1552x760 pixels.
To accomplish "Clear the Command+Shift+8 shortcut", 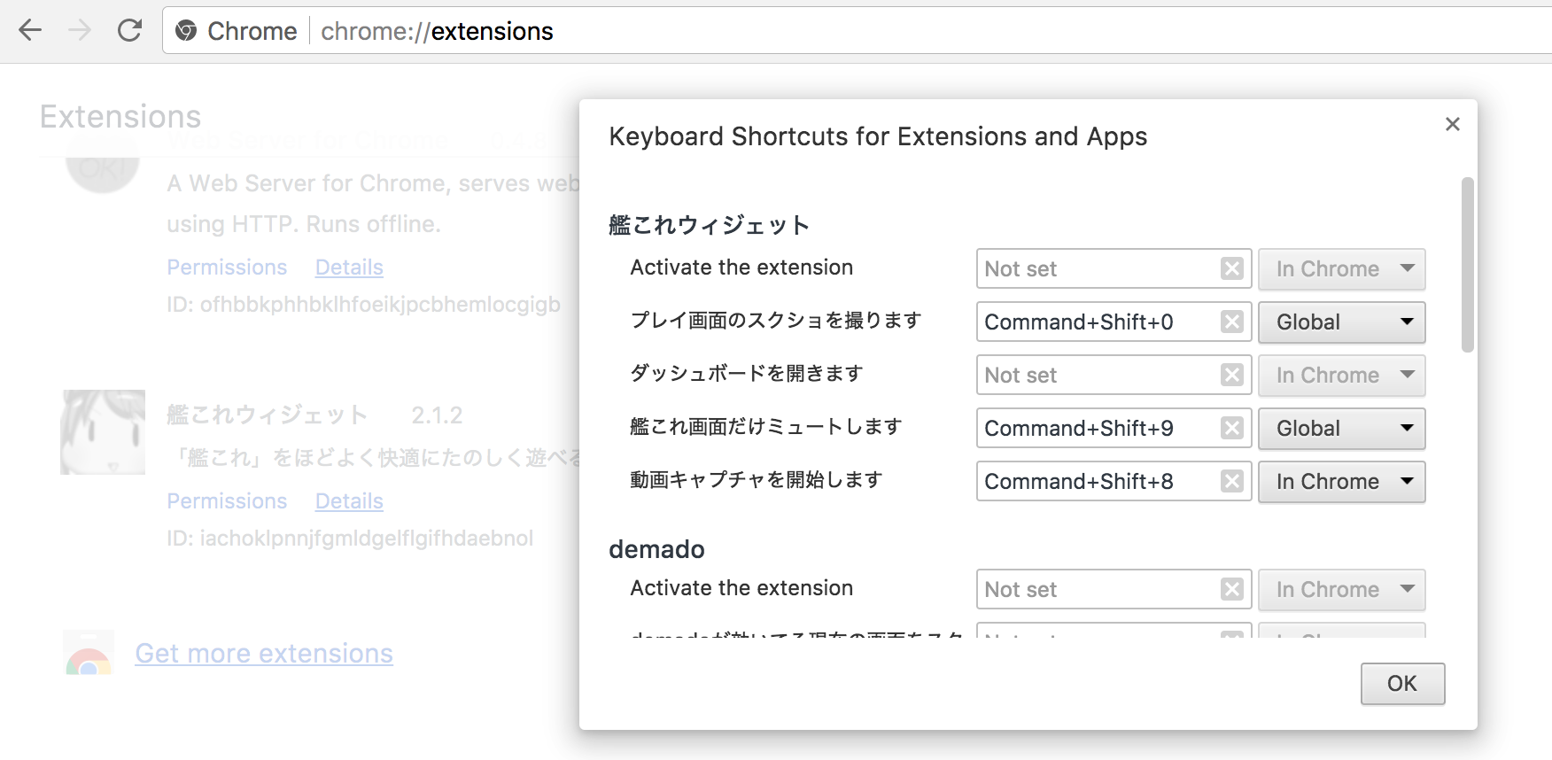I will click(x=1231, y=481).
